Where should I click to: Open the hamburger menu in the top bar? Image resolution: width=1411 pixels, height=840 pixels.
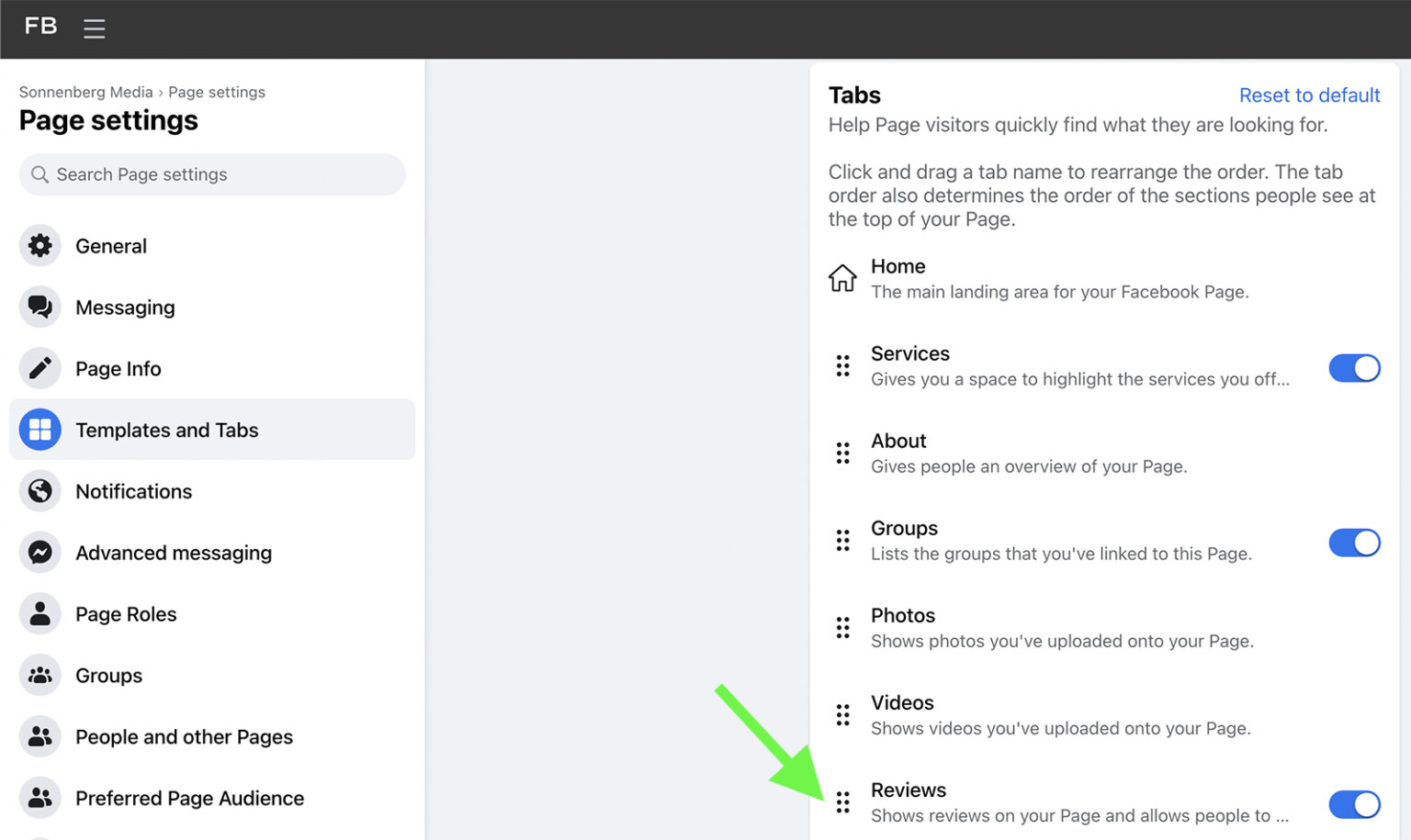pos(94,28)
